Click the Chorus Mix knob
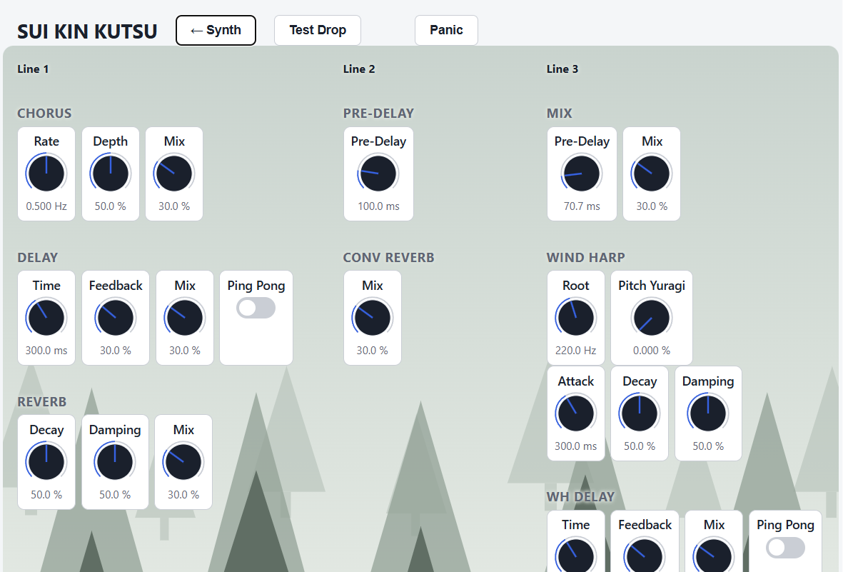Image resolution: width=843 pixels, height=572 pixels. click(174, 174)
